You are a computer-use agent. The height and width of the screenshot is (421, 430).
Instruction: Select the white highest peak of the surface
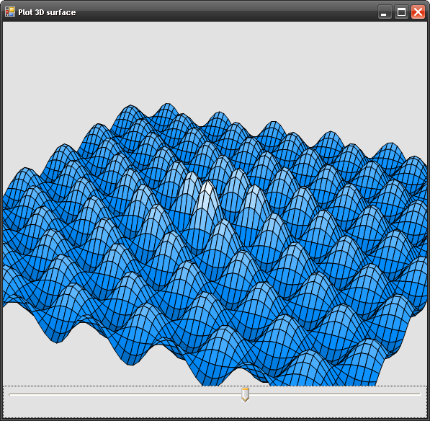point(207,192)
